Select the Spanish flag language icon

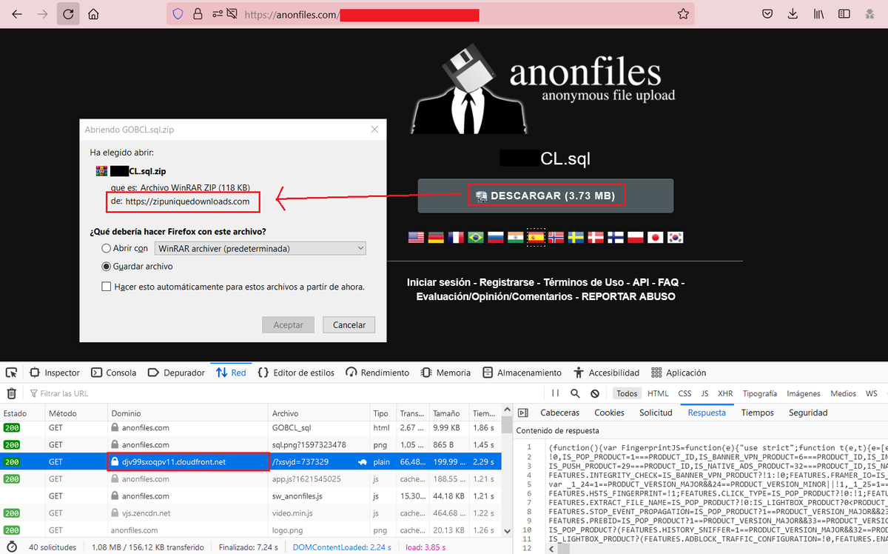click(536, 237)
